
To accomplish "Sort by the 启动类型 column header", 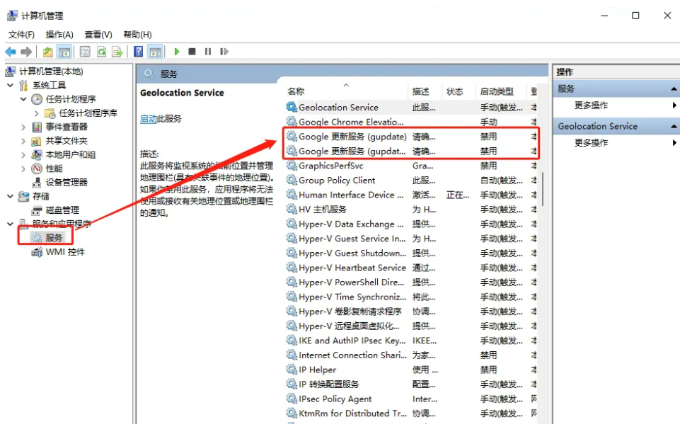I will pyautogui.click(x=497, y=91).
